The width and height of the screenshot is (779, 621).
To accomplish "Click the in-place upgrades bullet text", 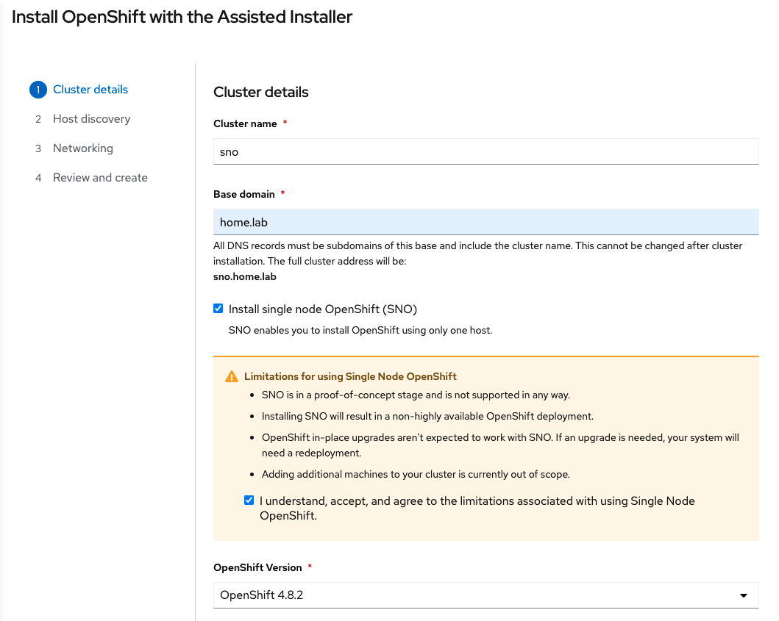I will [500, 445].
